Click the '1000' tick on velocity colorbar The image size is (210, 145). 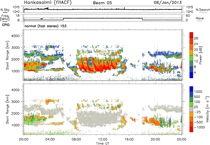(x=198, y=92)
